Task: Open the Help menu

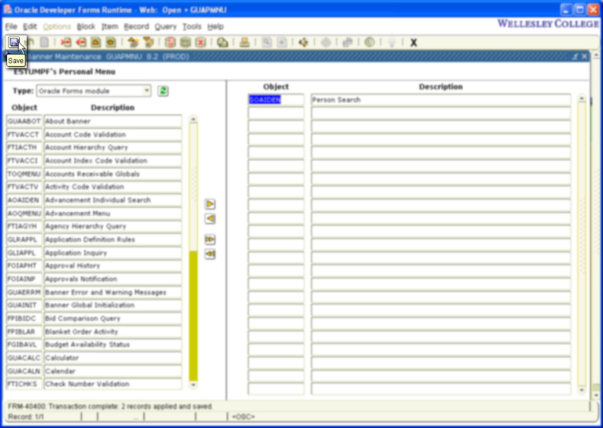Action: tap(215, 27)
